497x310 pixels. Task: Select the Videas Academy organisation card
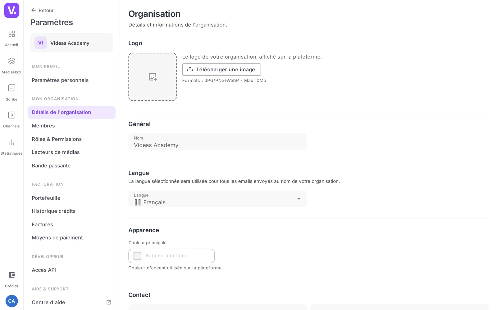tap(71, 43)
